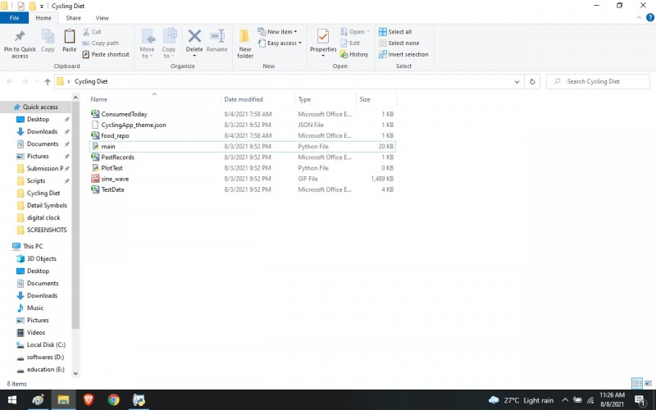Switch to the View ribbon tab
The image size is (656, 410).
click(x=102, y=18)
